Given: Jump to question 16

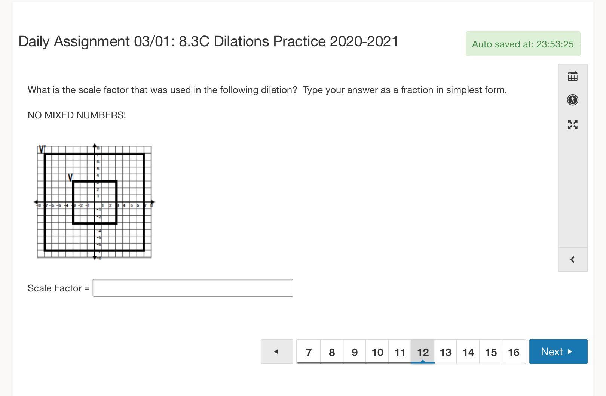Looking at the screenshot, I should pos(514,352).
